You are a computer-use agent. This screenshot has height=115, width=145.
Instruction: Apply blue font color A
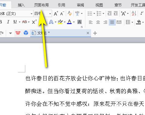click(x=69, y=22)
